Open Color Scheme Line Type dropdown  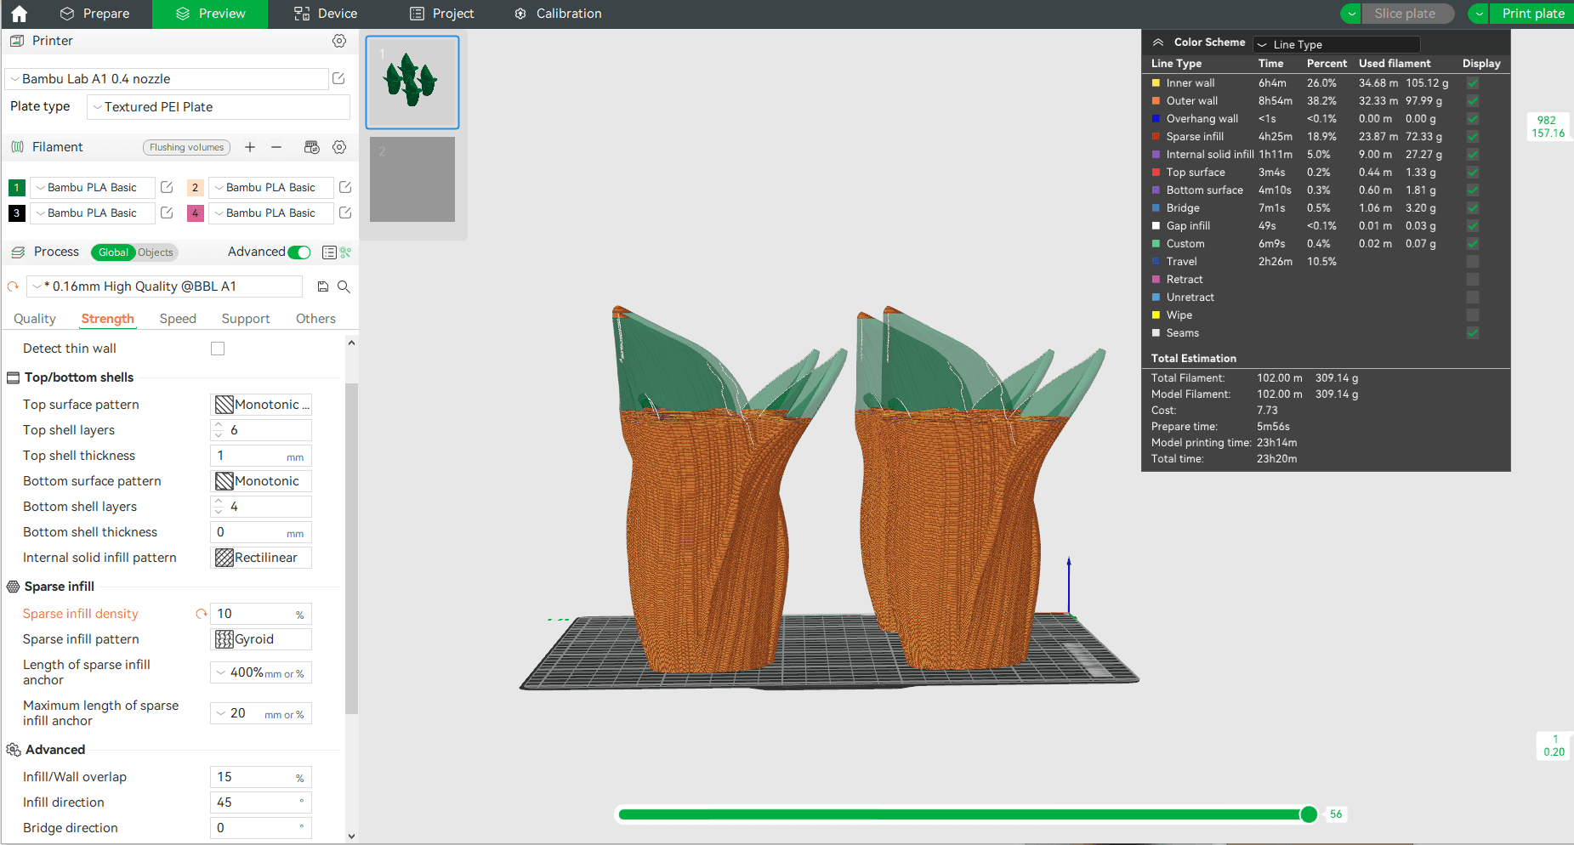click(x=1337, y=44)
